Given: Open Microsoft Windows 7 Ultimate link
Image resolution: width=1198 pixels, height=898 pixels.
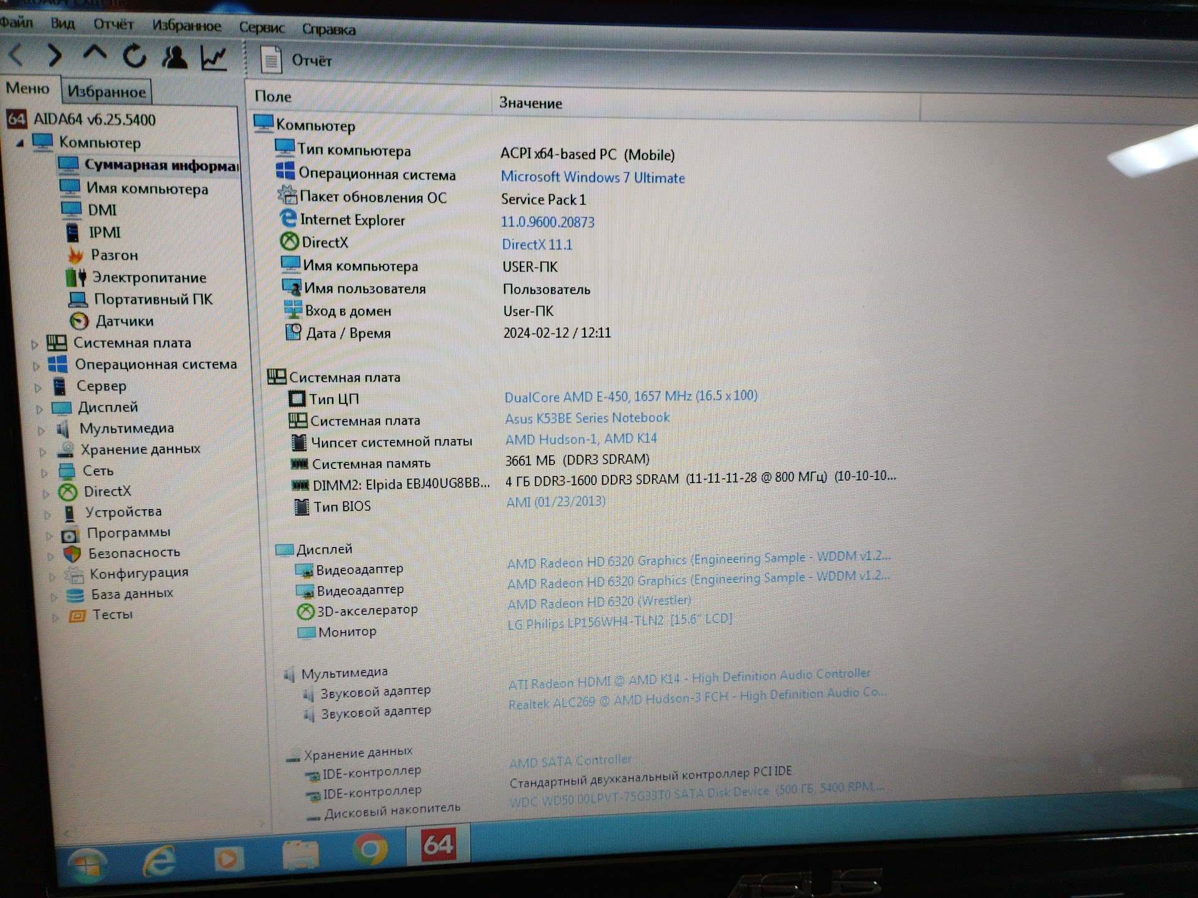Looking at the screenshot, I should [x=593, y=178].
